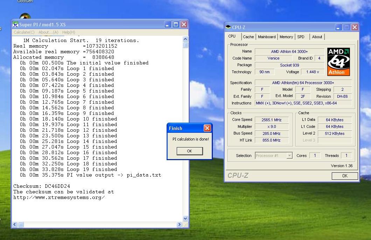Screen dimensions: 371x240
Task: Click the Name field AMD Athlon 64 3000+
Action: click(x=289, y=52)
